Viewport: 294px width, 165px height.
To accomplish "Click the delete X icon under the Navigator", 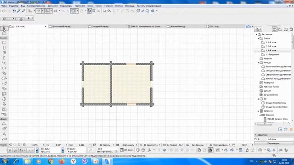I will coord(291,129).
